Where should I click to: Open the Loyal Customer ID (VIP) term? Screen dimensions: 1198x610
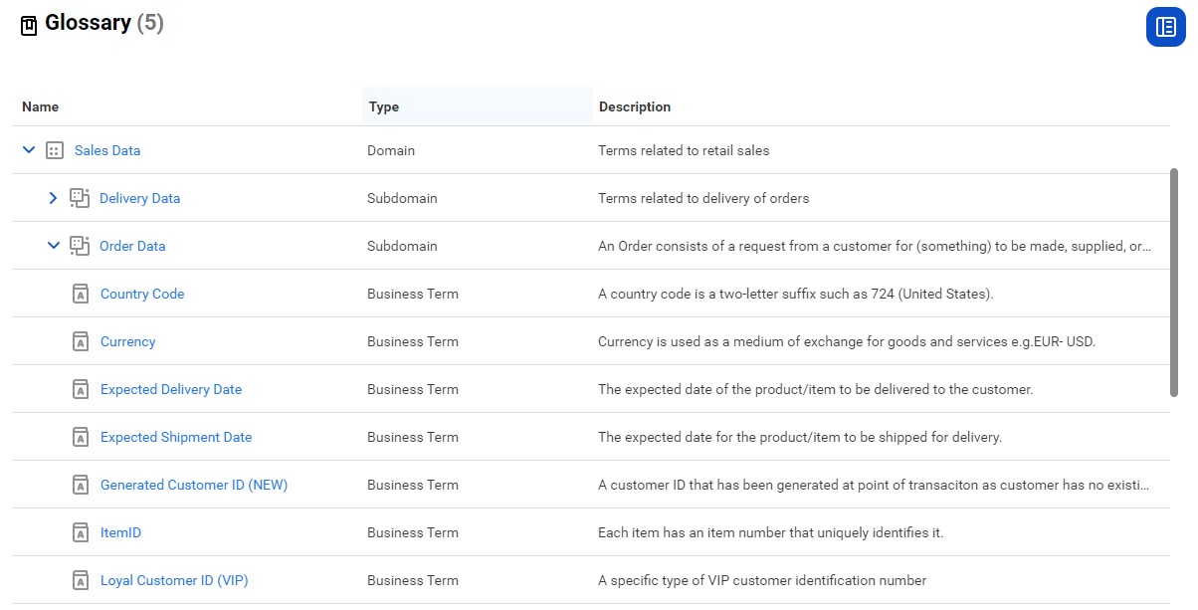pyautogui.click(x=174, y=580)
